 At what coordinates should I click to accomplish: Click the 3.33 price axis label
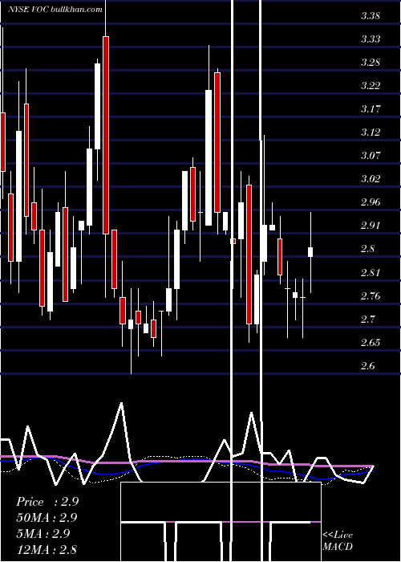[x=371, y=39]
